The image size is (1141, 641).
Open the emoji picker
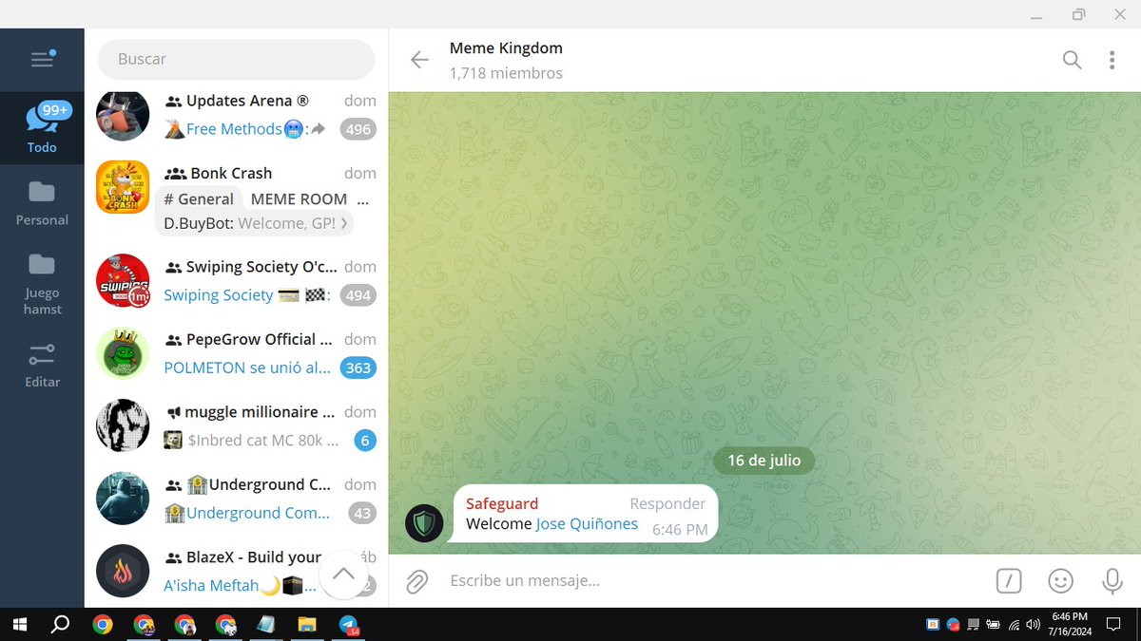[1060, 581]
